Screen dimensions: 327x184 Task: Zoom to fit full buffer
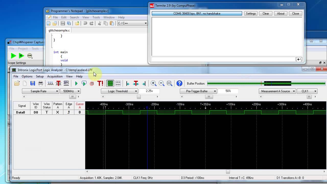(169, 83)
